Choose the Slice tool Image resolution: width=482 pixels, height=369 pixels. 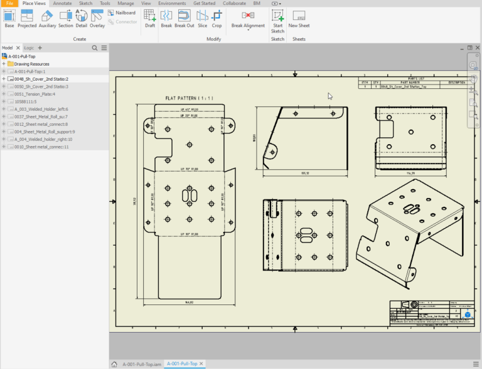point(202,19)
